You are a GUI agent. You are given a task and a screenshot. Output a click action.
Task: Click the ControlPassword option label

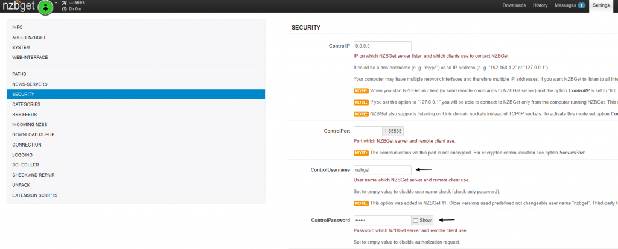331,220
